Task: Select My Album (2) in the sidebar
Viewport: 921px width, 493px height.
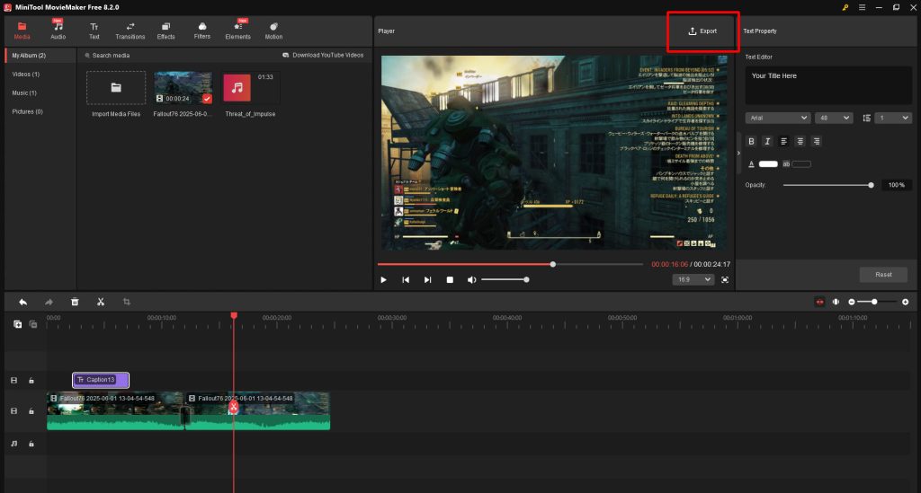Action: pos(40,55)
